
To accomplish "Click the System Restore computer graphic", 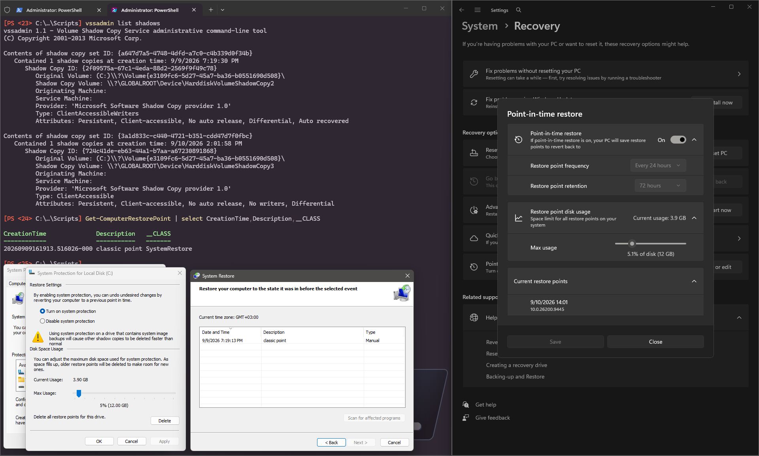I will pyautogui.click(x=402, y=293).
